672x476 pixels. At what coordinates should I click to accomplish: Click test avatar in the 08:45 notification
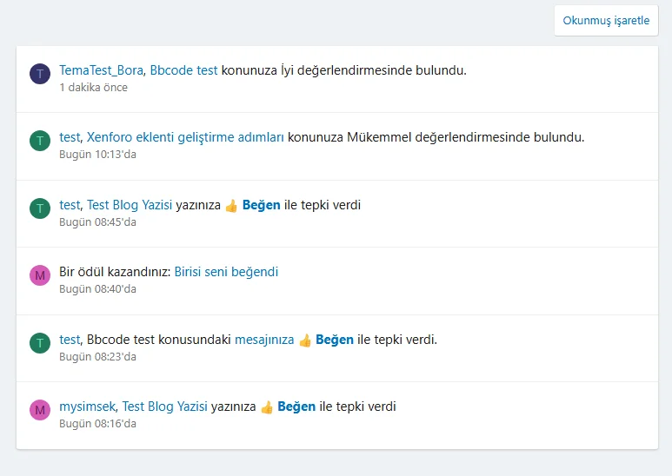40,208
